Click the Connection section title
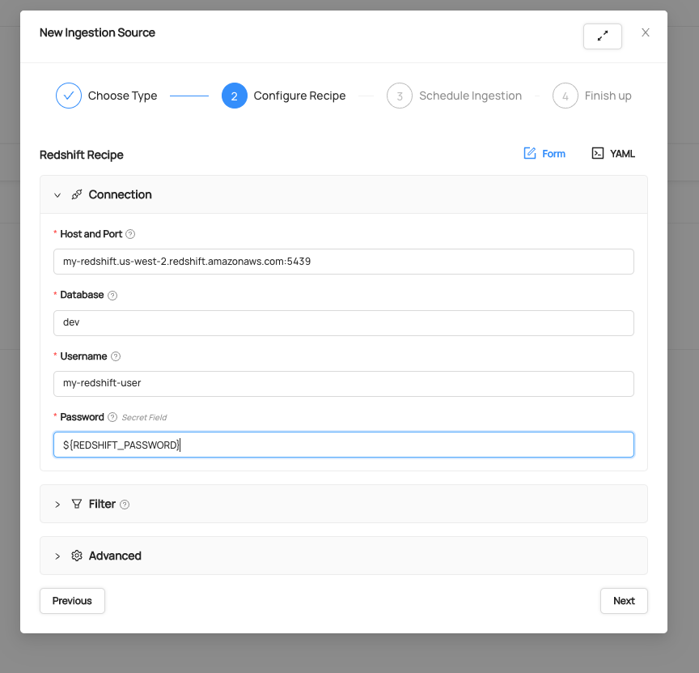The width and height of the screenshot is (699, 673). click(121, 194)
